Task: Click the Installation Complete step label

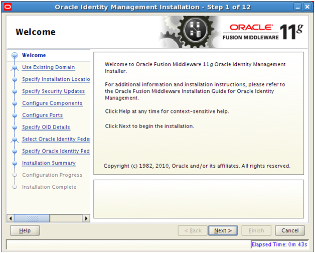Action: [x=49, y=187]
